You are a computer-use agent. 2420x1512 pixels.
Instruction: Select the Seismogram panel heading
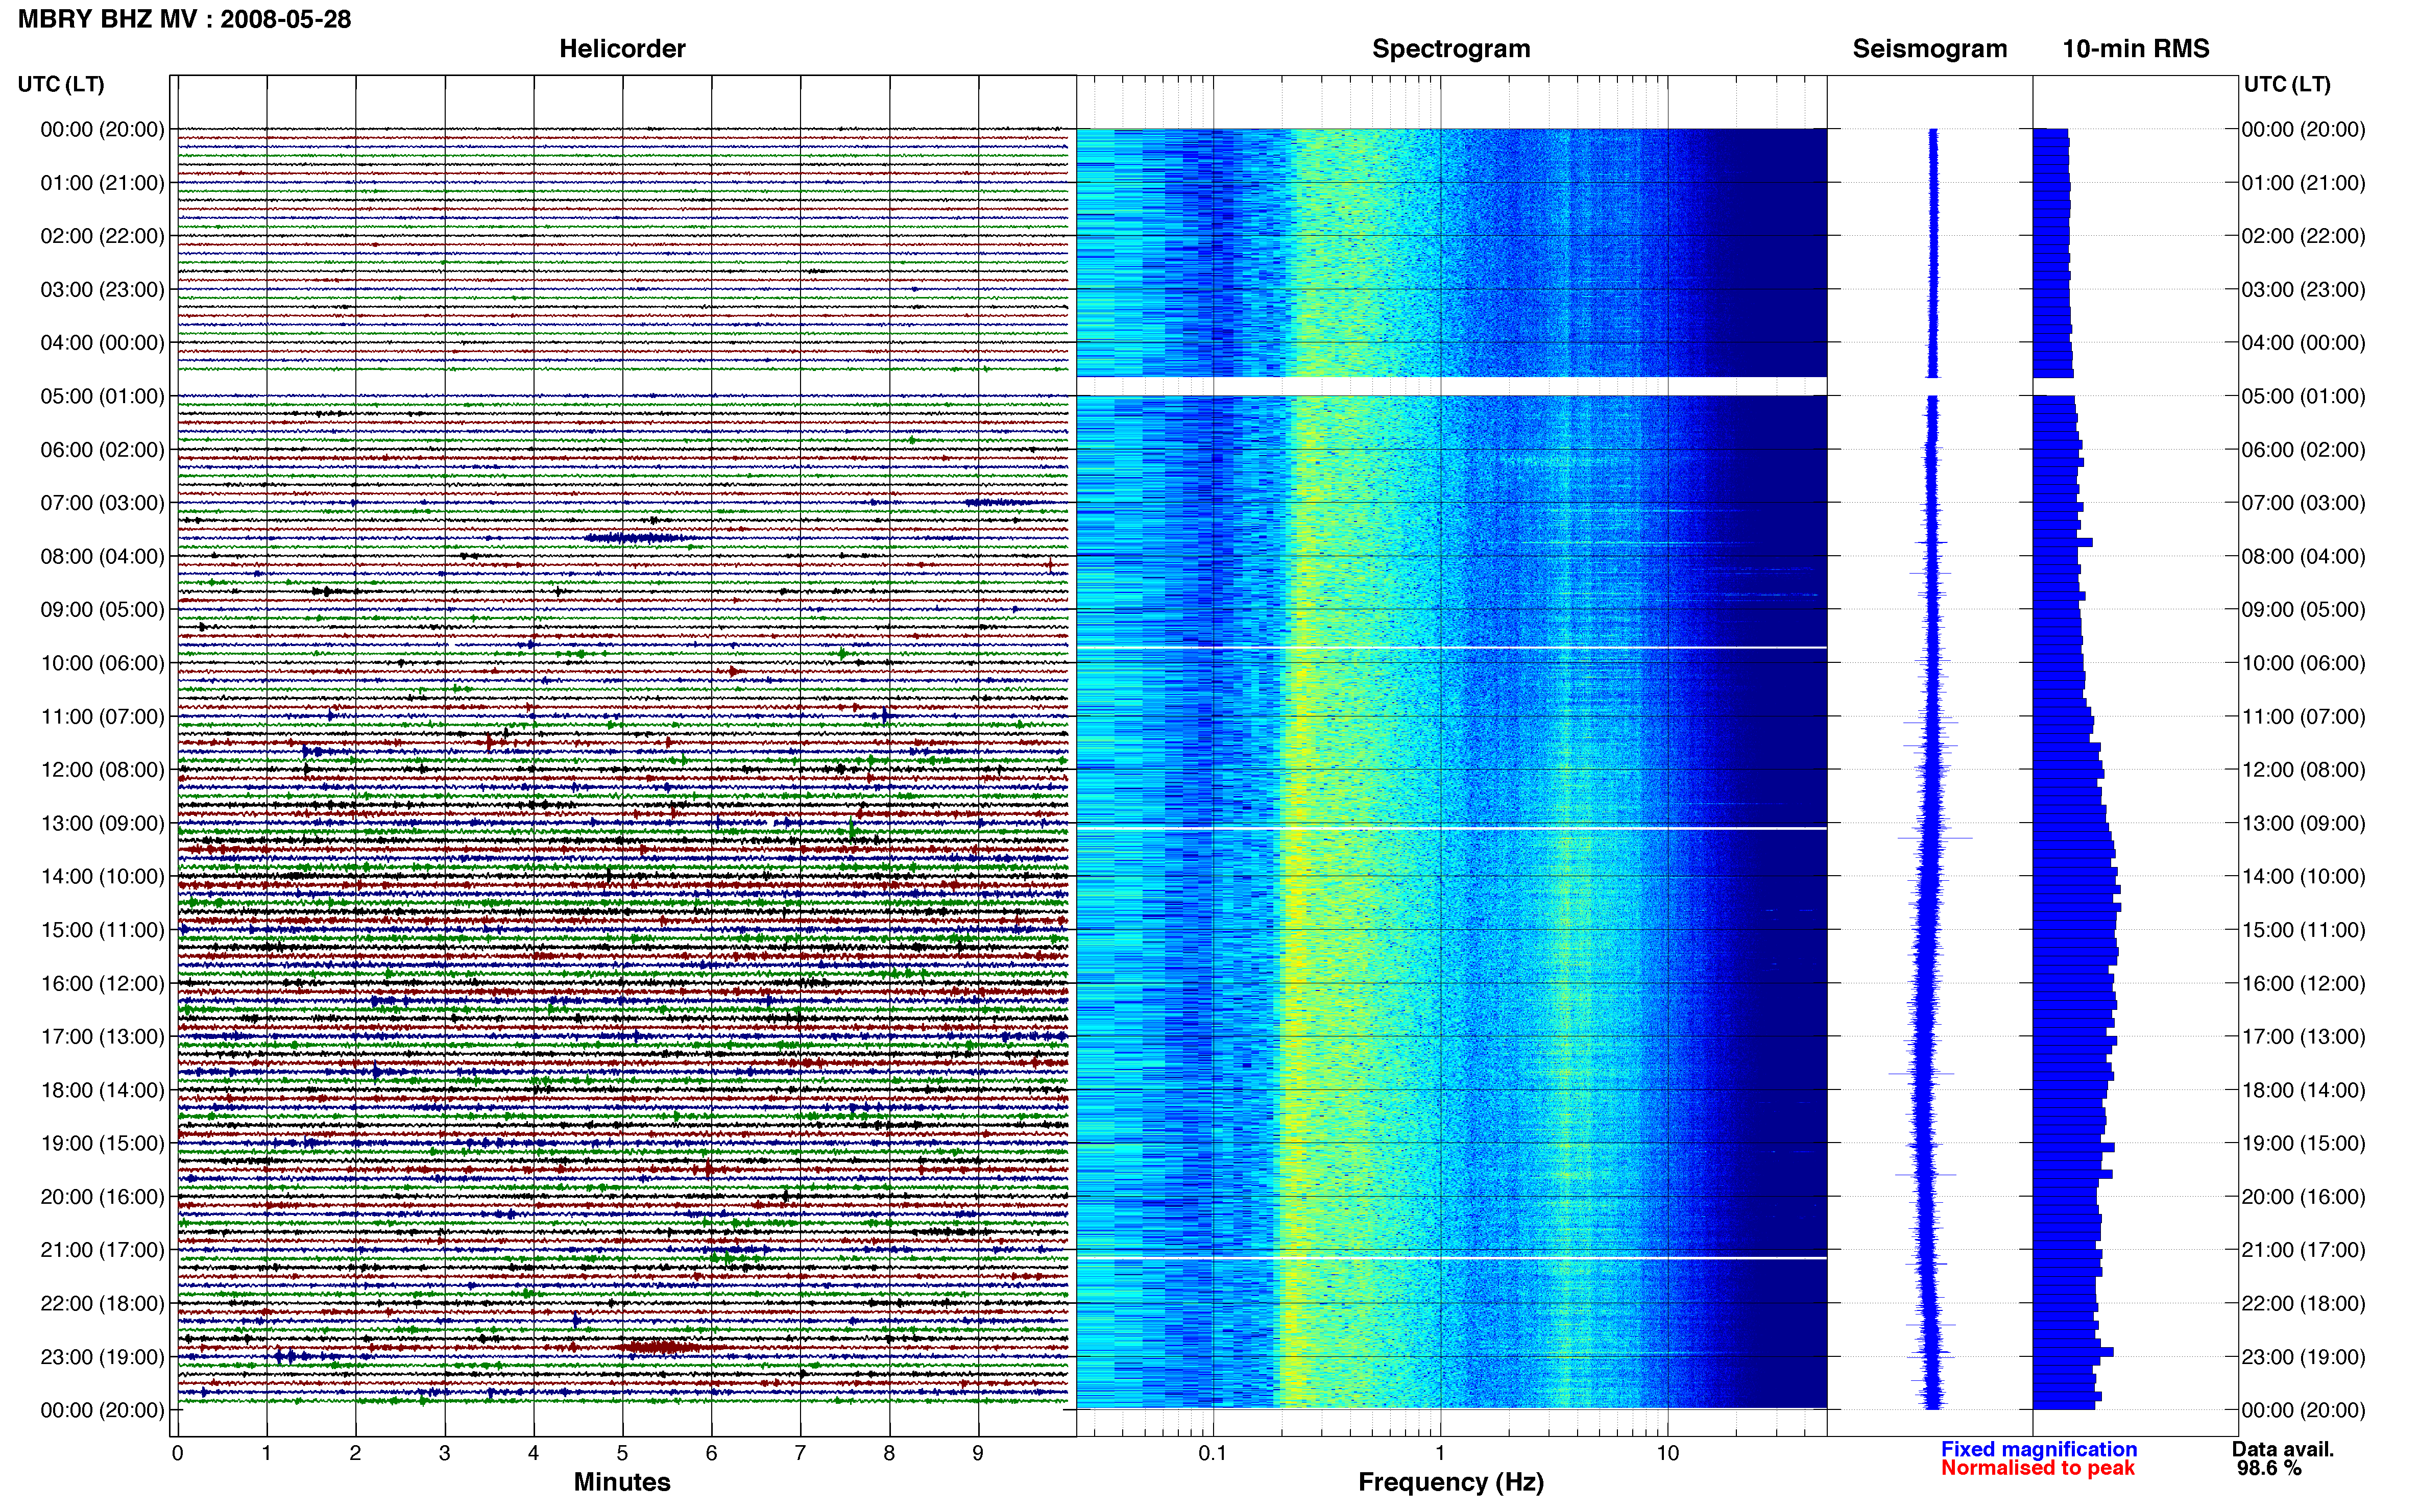pos(1930,49)
